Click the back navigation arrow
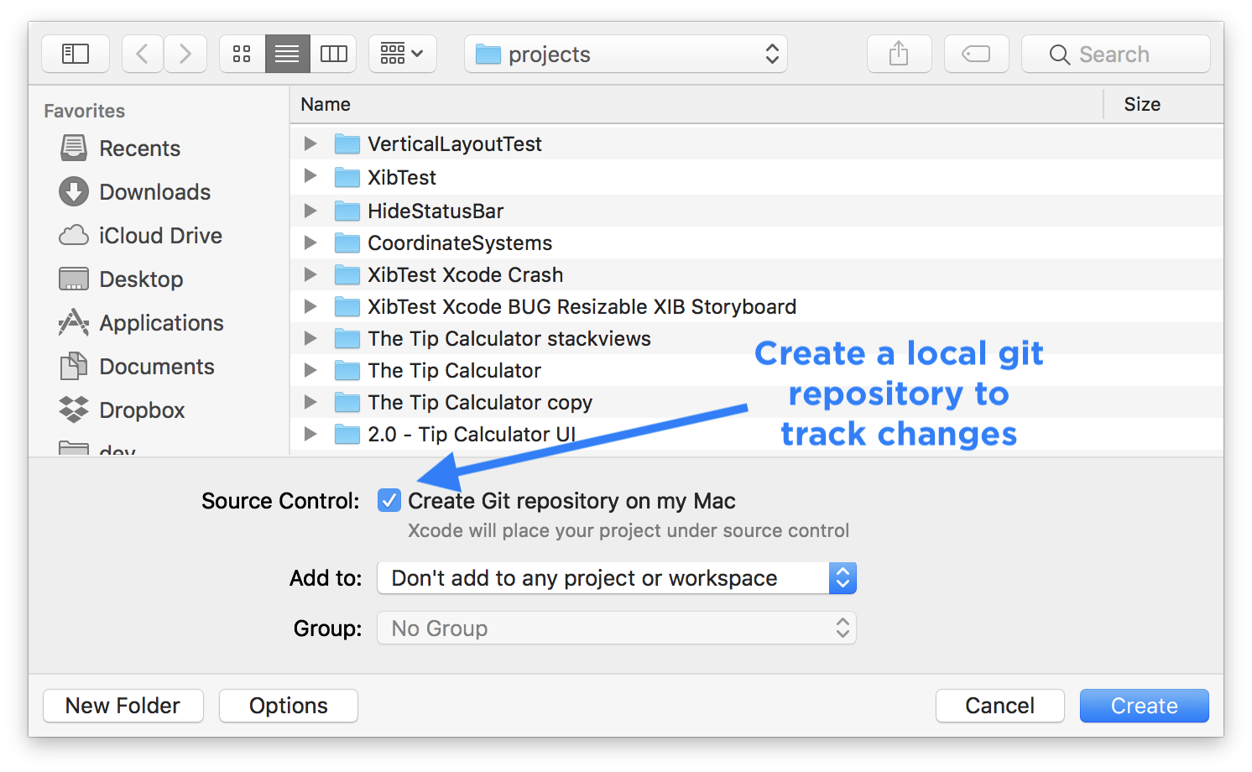 pos(142,53)
